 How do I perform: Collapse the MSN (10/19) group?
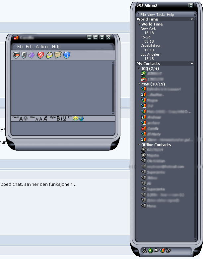139,84
